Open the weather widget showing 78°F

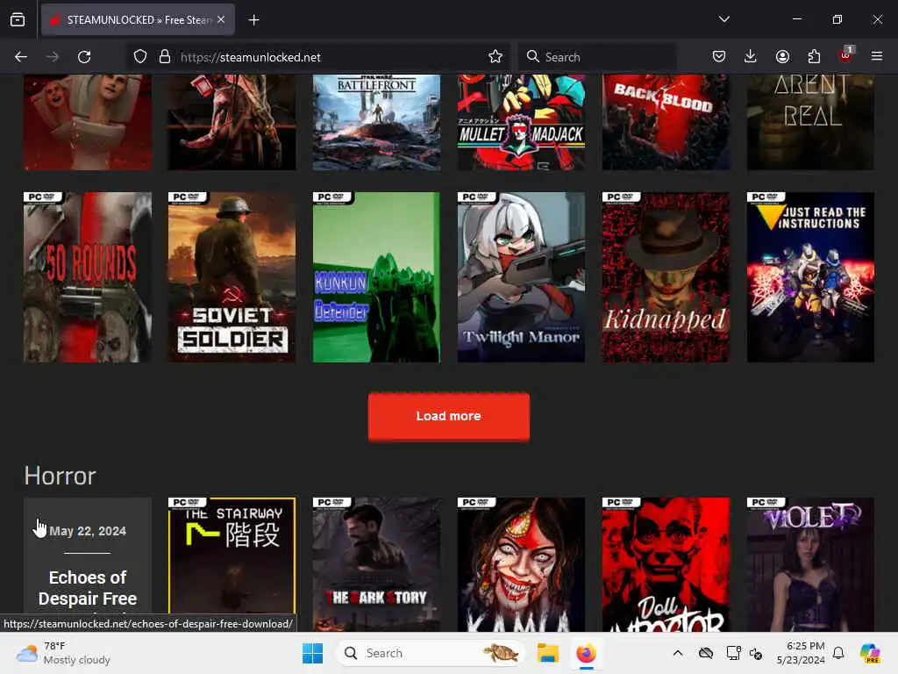[63, 653]
